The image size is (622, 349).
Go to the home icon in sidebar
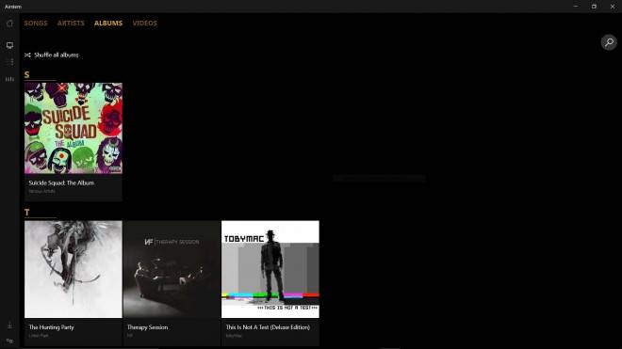click(x=9, y=24)
